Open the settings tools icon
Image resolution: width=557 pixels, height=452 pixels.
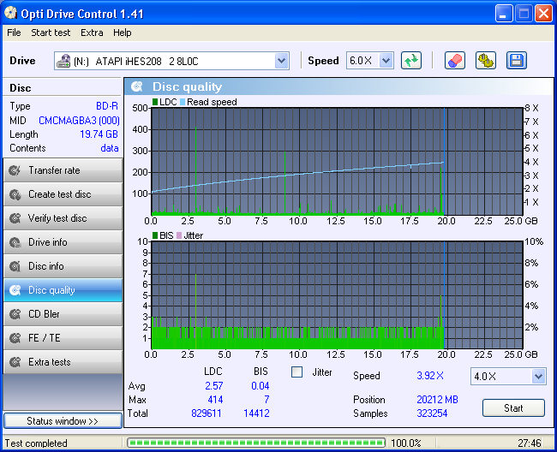[486, 60]
